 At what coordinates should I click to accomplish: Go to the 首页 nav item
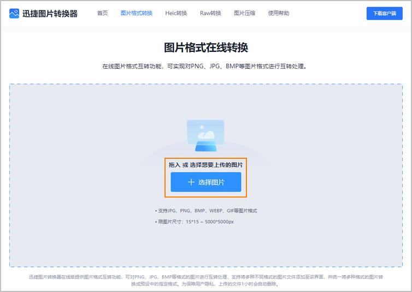[103, 13]
